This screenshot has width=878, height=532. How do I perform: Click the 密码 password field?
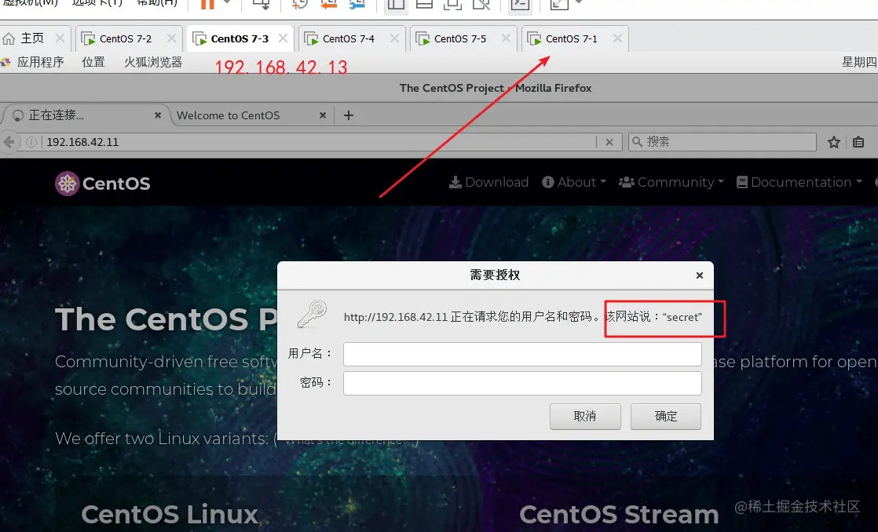tap(522, 383)
